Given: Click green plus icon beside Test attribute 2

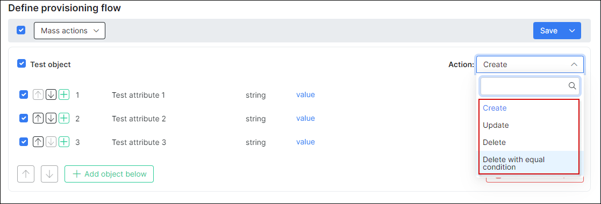Looking at the screenshot, I should coord(64,119).
